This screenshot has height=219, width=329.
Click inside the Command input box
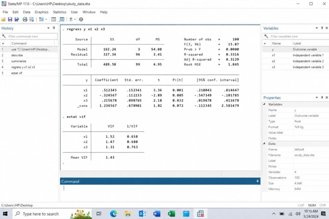pyautogui.click(x=160, y=193)
